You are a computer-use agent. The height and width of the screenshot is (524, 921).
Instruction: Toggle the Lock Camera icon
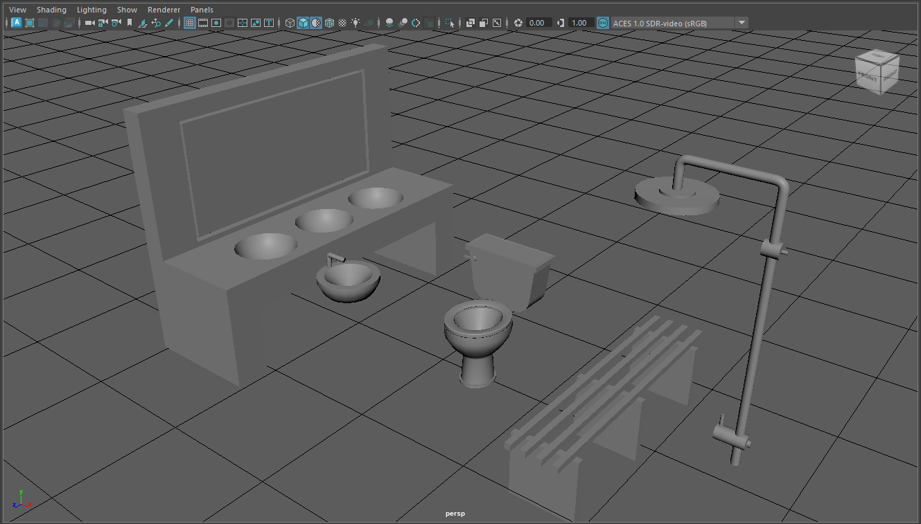(103, 23)
